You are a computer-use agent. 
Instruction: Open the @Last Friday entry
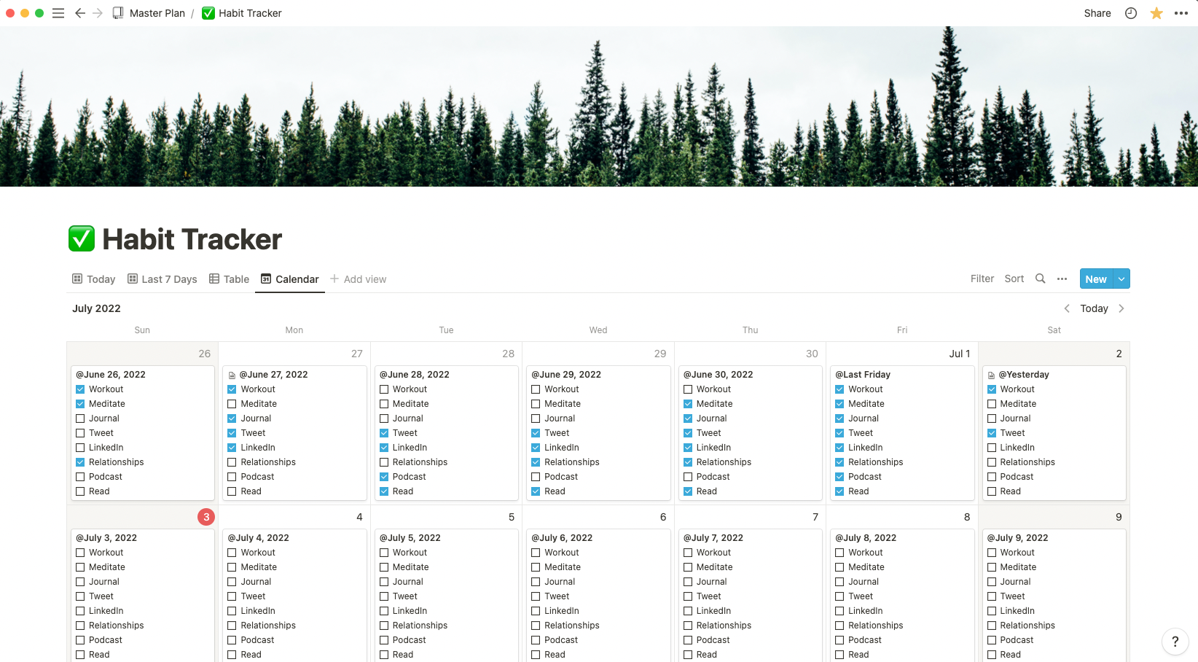click(x=863, y=375)
